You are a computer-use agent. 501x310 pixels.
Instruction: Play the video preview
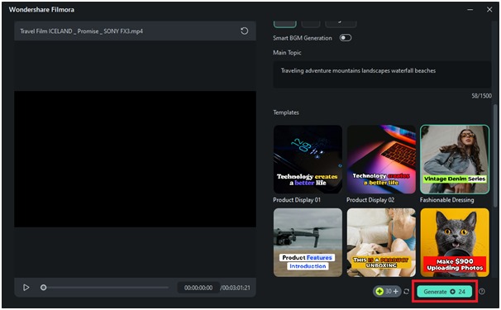[26, 288]
